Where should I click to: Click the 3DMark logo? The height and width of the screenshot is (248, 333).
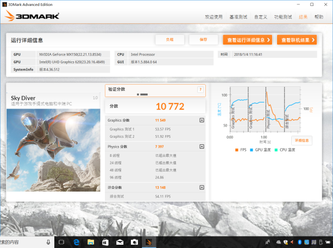32,16
